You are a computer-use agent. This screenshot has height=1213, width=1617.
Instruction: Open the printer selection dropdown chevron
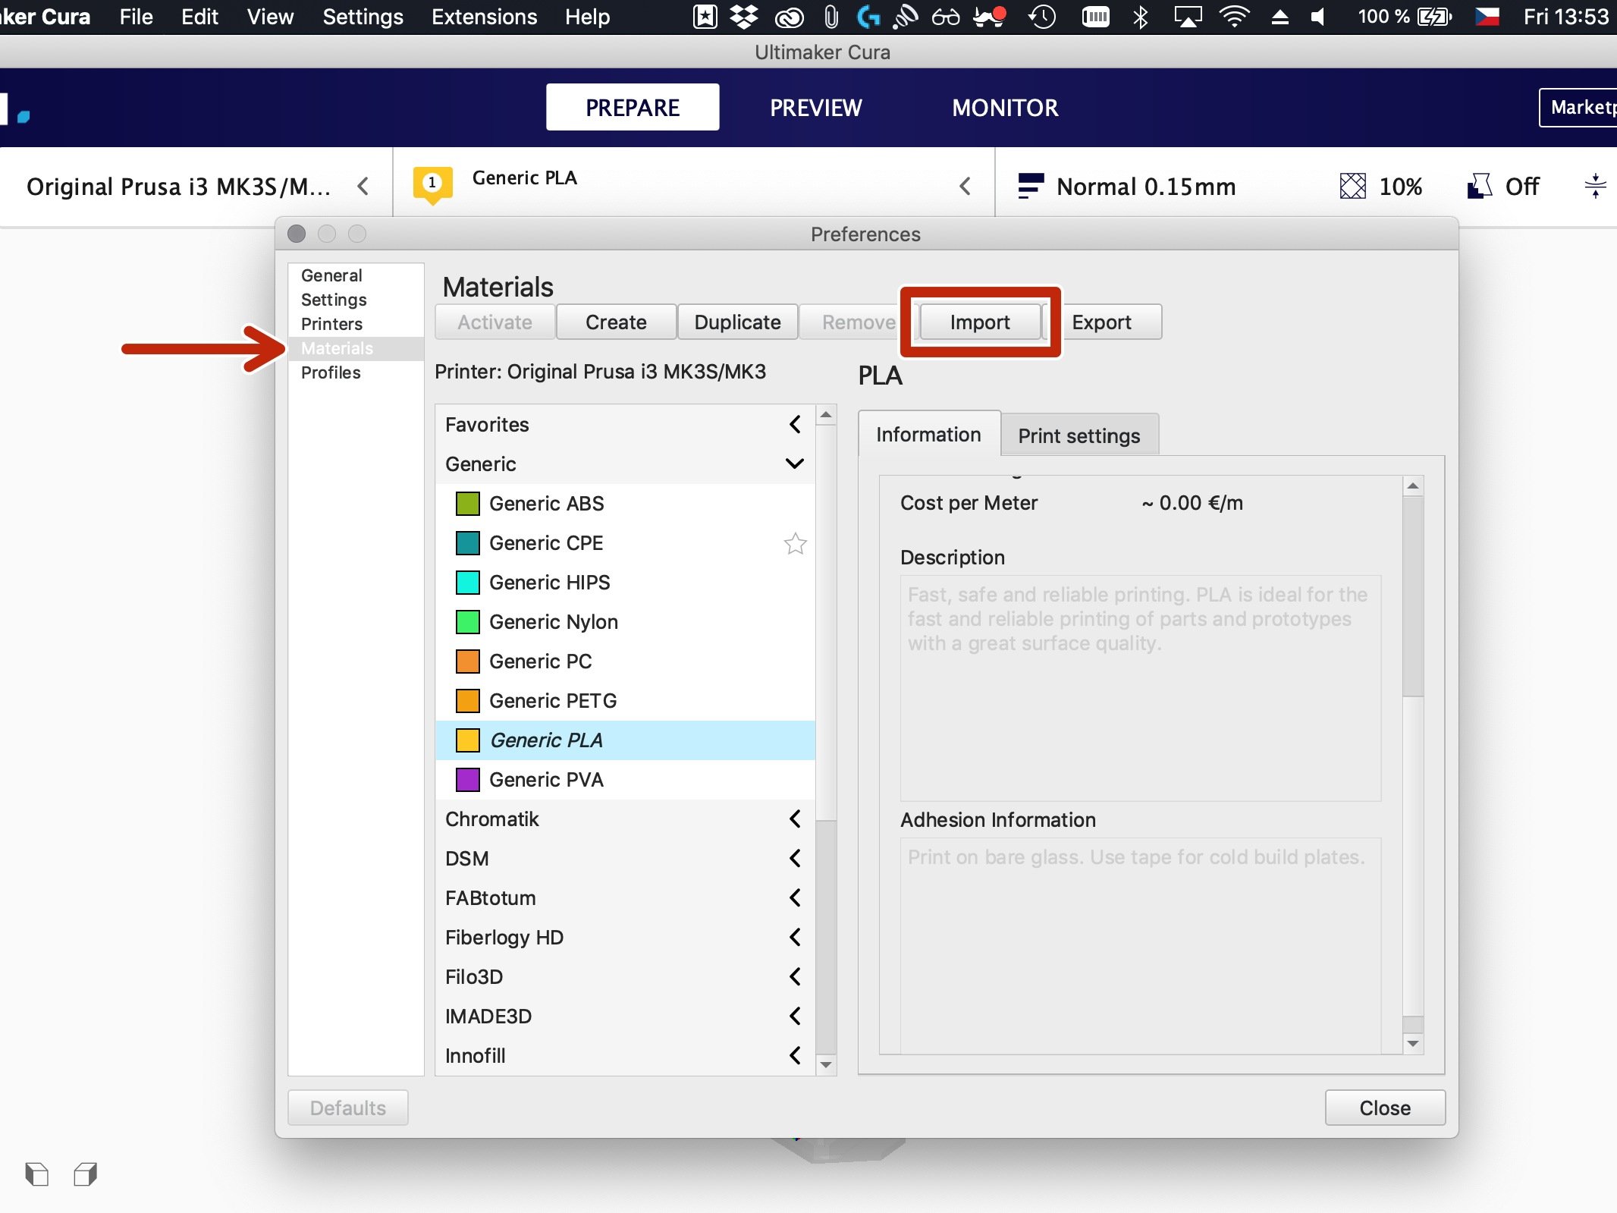(x=363, y=186)
